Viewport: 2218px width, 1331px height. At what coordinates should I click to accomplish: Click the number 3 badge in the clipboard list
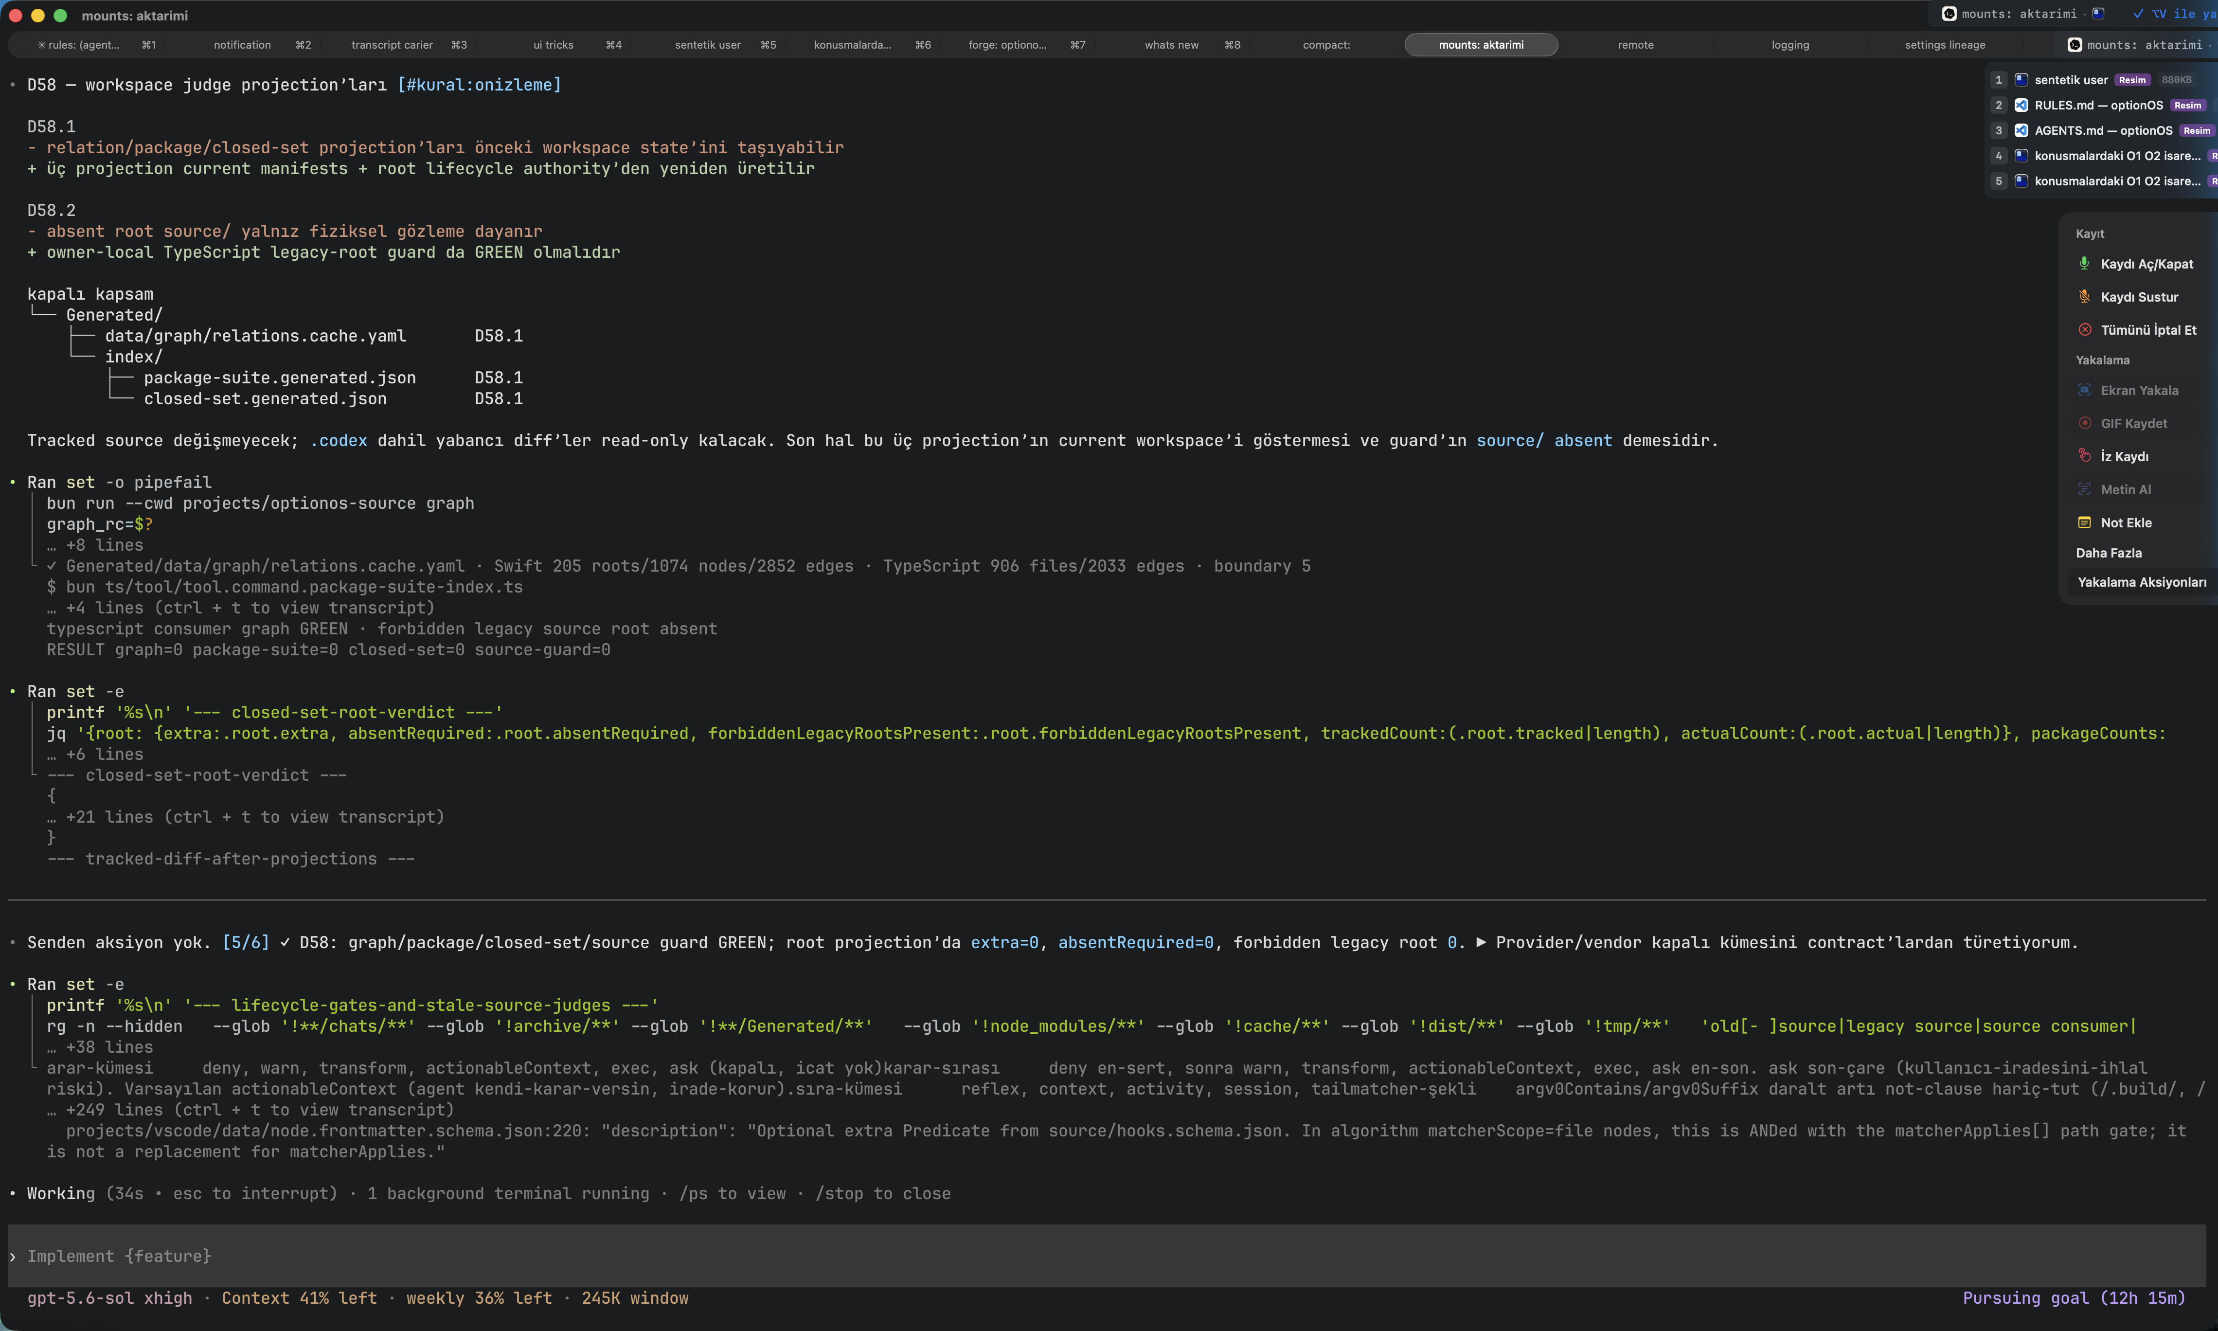coord(1998,130)
